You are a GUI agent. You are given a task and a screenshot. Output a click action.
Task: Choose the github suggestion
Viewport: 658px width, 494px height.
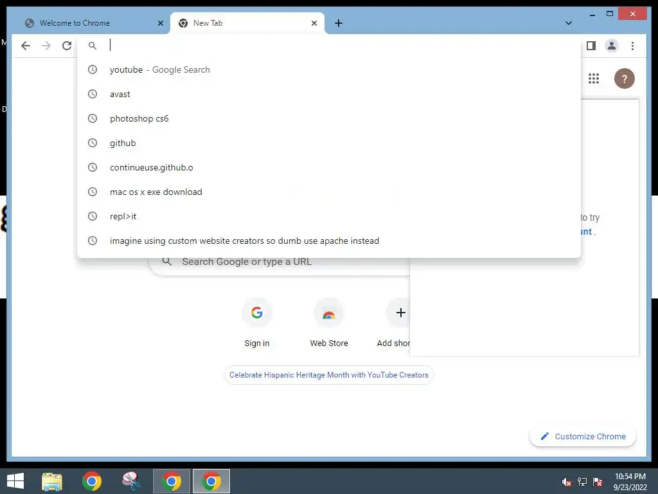(329, 143)
